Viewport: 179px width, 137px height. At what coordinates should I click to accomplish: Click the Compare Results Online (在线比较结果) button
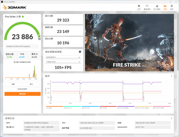tap(22, 89)
